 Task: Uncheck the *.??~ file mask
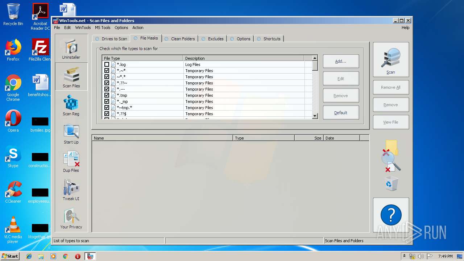[107, 83]
